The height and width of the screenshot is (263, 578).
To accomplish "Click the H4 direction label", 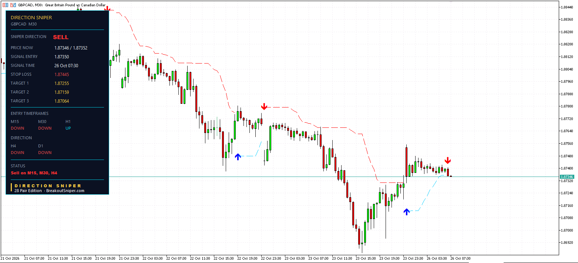I will tap(13, 146).
